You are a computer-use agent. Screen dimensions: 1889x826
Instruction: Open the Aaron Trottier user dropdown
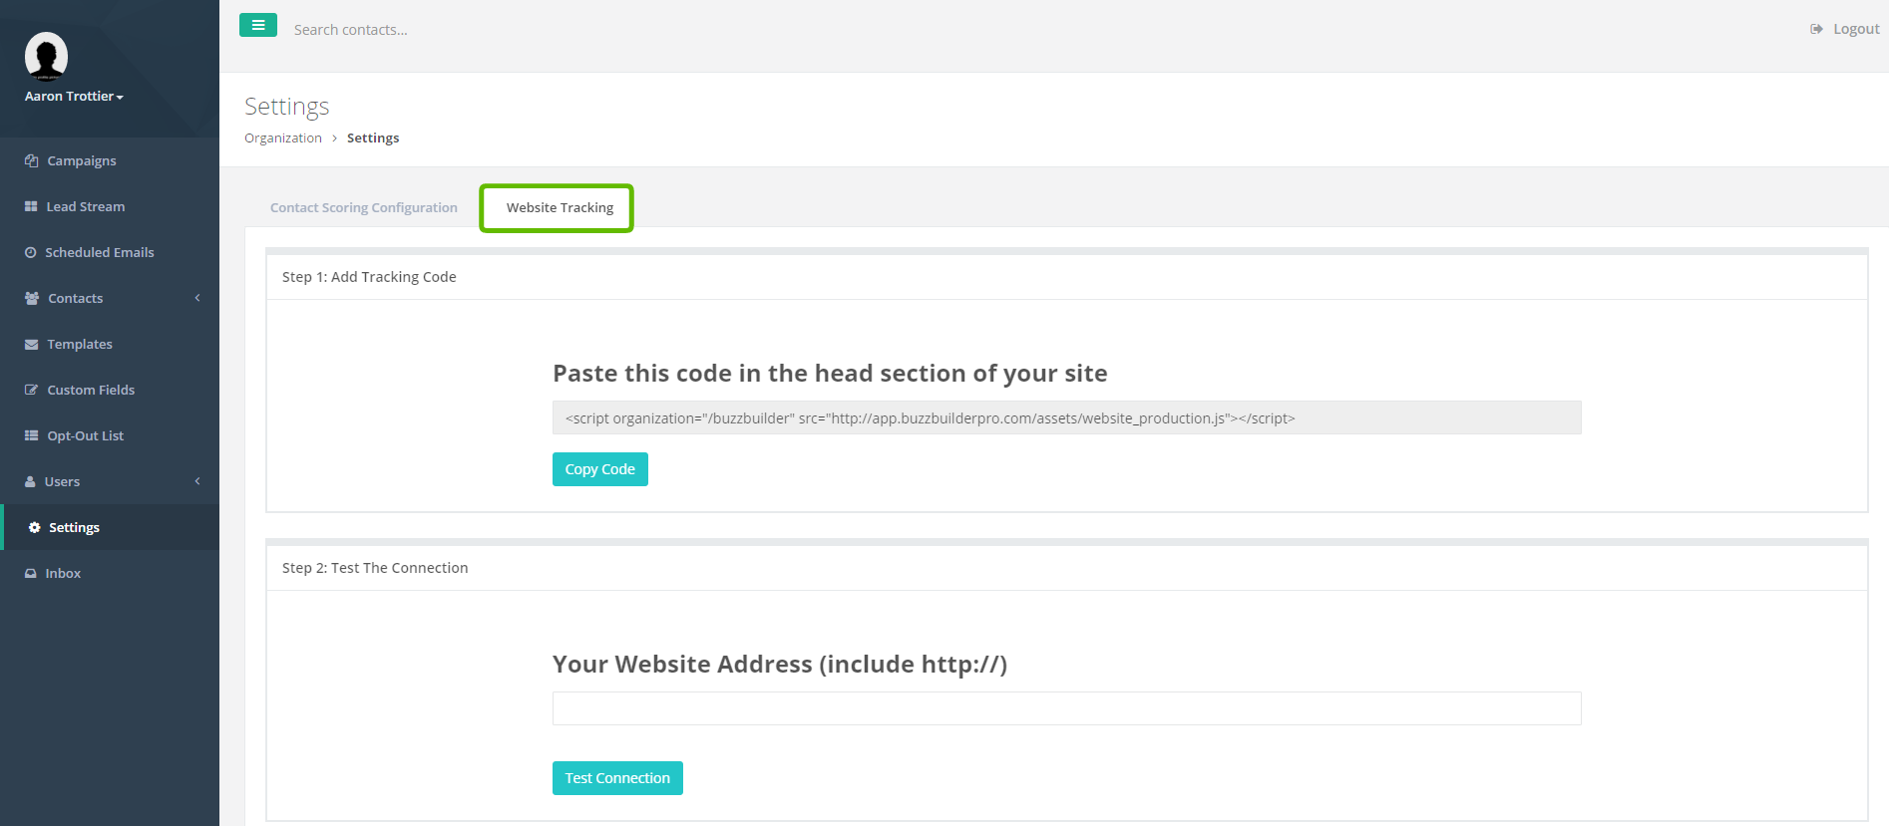click(74, 96)
